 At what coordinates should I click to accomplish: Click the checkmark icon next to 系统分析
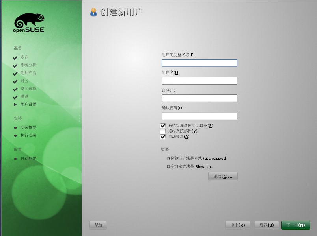pos(15,66)
